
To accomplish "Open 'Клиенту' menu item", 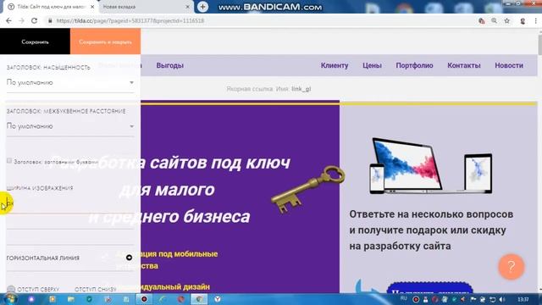I will (335, 65).
